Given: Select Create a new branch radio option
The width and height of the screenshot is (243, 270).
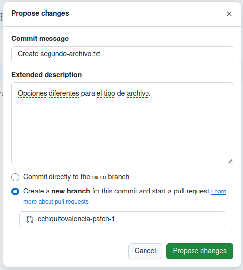Looking at the screenshot, I should click(15, 192).
